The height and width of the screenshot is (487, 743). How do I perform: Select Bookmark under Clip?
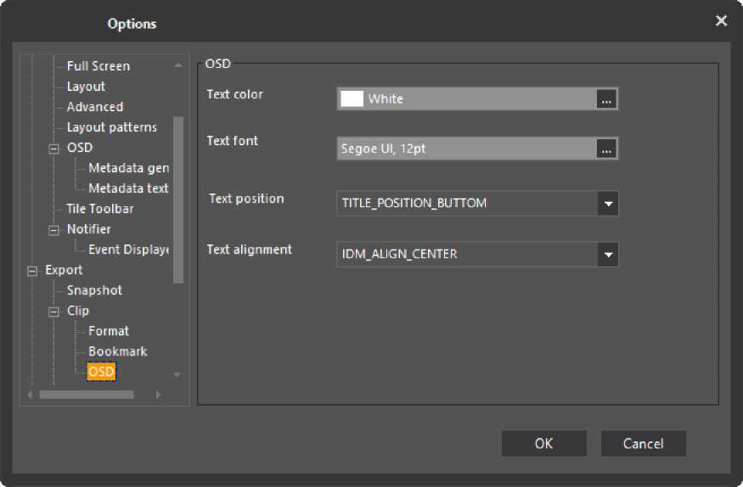pos(117,351)
